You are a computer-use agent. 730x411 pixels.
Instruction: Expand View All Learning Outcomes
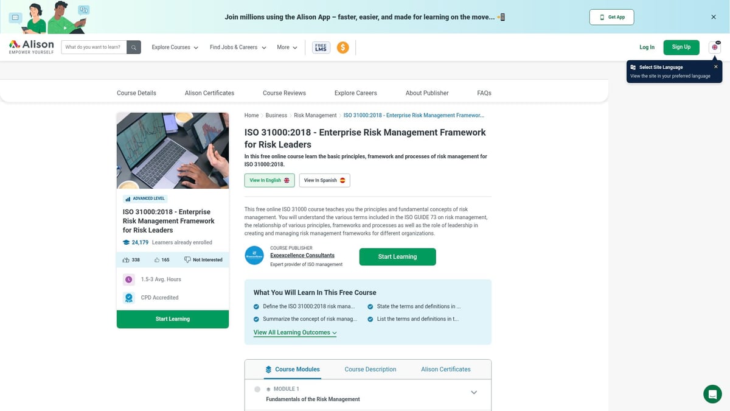[x=295, y=332]
